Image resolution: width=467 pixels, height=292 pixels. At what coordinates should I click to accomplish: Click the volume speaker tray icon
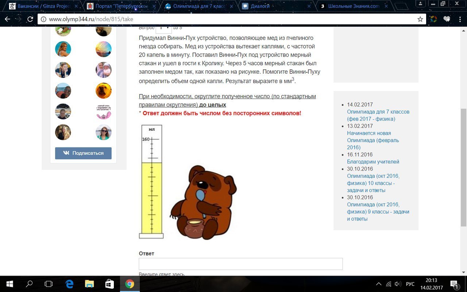pos(398,284)
